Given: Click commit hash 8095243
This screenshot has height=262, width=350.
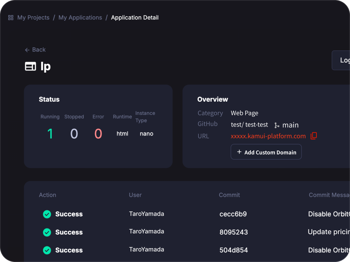Looking at the screenshot, I should 233,232.
